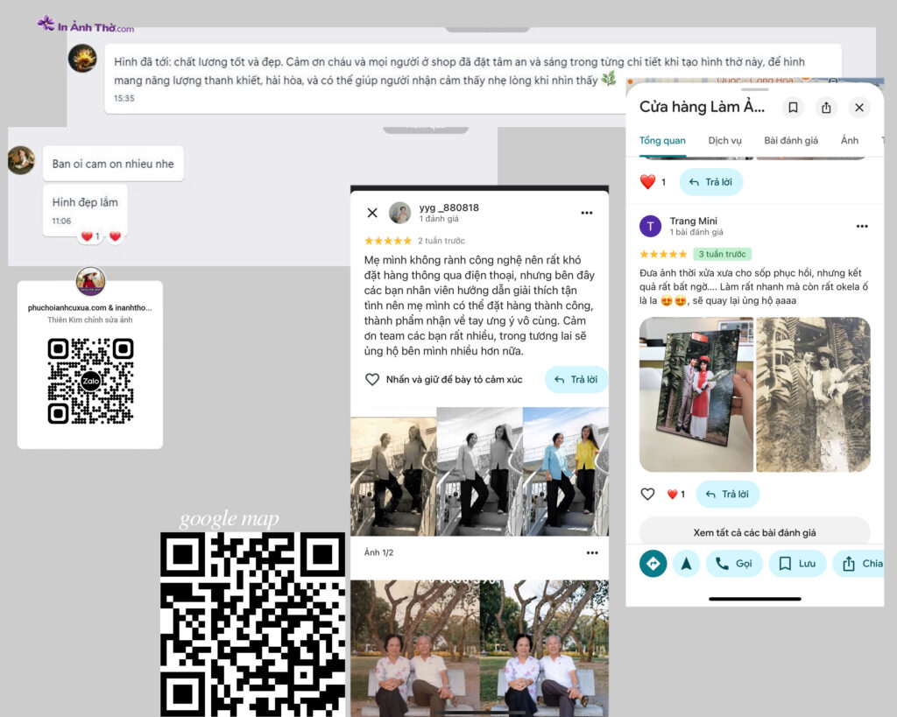Screen dimensions: 897x717
Task: Open Trang Mini's restored color wedding photo
Action: (x=696, y=394)
